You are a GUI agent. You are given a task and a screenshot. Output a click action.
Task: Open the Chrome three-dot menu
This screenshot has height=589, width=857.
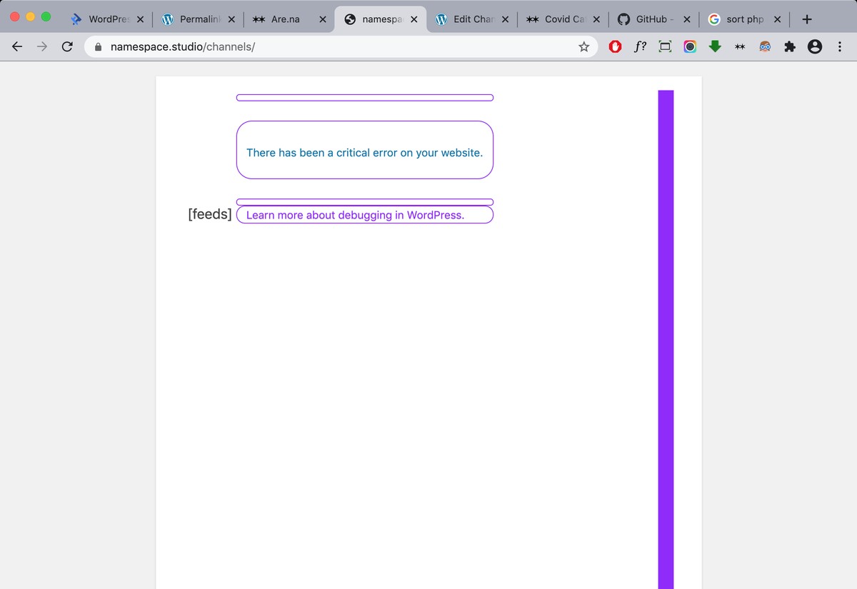click(x=839, y=47)
